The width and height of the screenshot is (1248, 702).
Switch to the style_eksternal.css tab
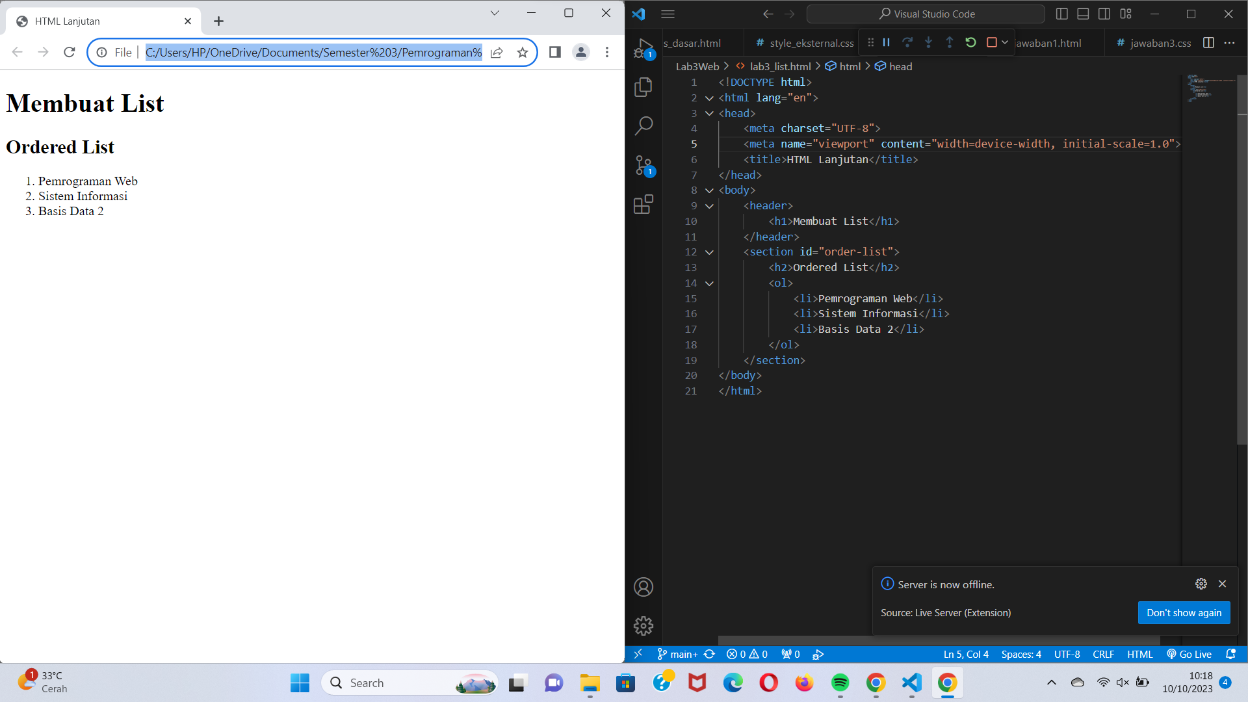tap(811, 43)
